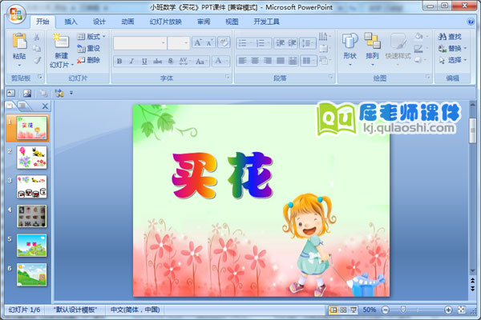The height and width of the screenshot is (320, 481).
Task: Click the Increase Font Size icon
Action: click(198, 43)
